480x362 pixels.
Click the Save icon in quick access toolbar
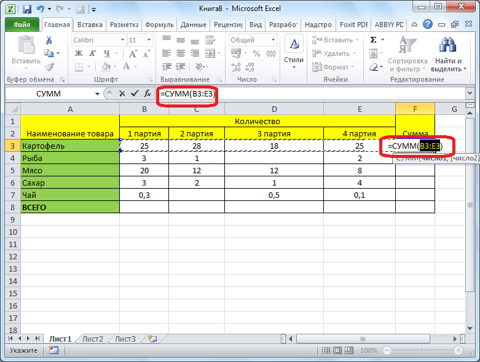point(27,9)
